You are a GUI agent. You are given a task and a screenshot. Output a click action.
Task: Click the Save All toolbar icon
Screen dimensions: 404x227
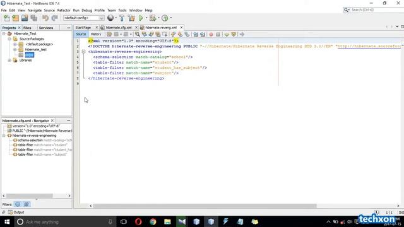pos(34,18)
